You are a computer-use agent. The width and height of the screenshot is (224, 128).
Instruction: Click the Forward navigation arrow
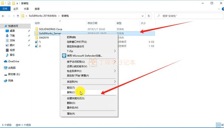pos(9,16)
